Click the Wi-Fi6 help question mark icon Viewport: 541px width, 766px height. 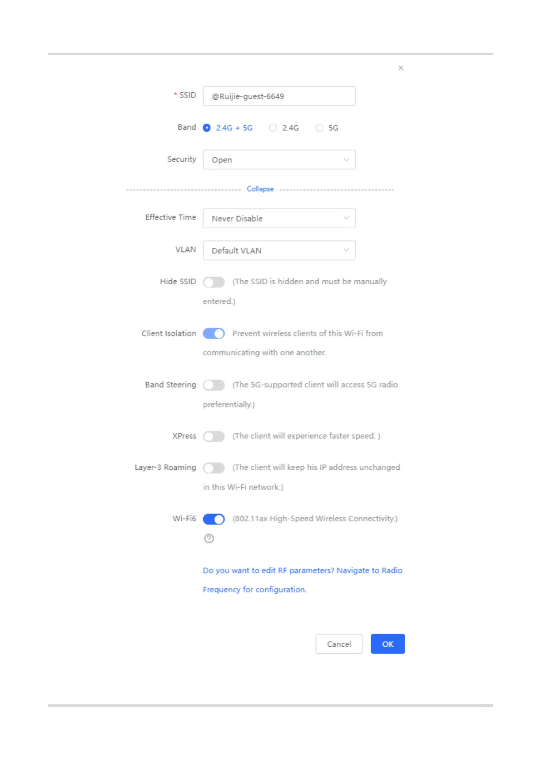pos(209,539)
